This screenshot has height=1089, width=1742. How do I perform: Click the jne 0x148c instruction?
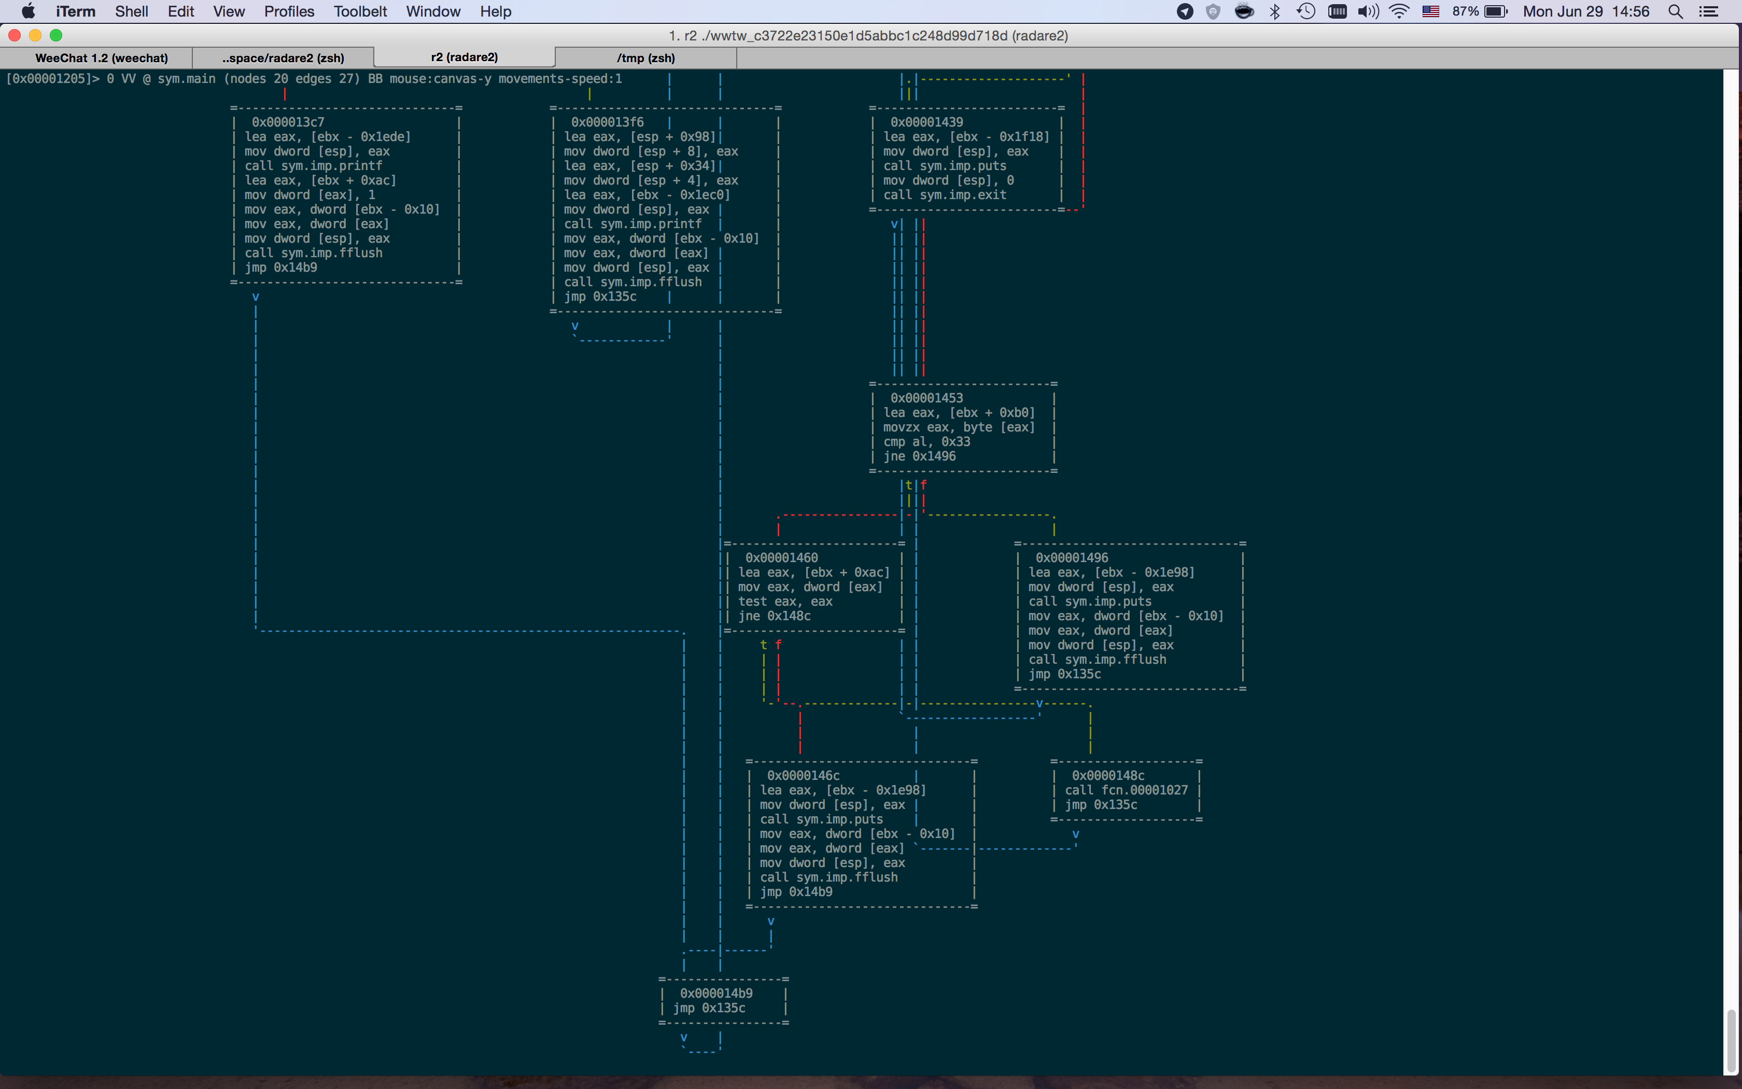click(775, 617)
